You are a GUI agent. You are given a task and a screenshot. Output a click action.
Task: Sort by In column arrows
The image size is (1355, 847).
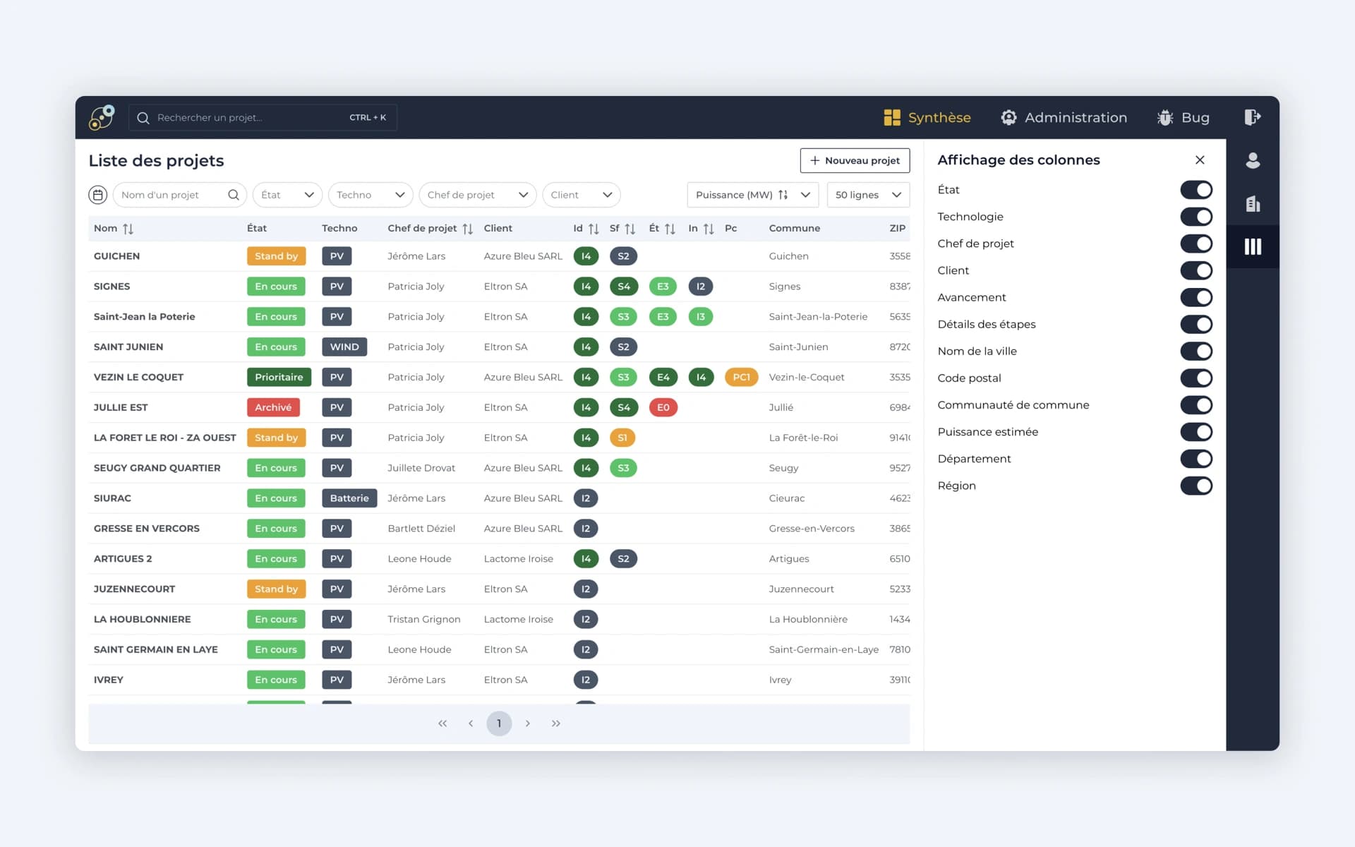click(709, 229)
